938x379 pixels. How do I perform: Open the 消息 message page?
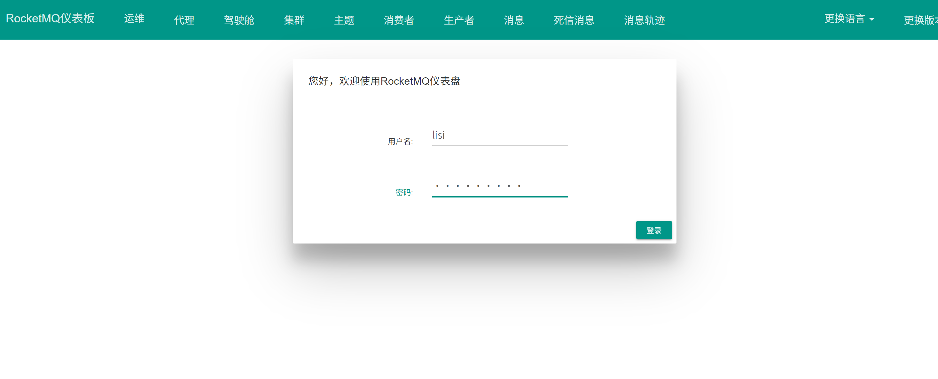(514, 20)
